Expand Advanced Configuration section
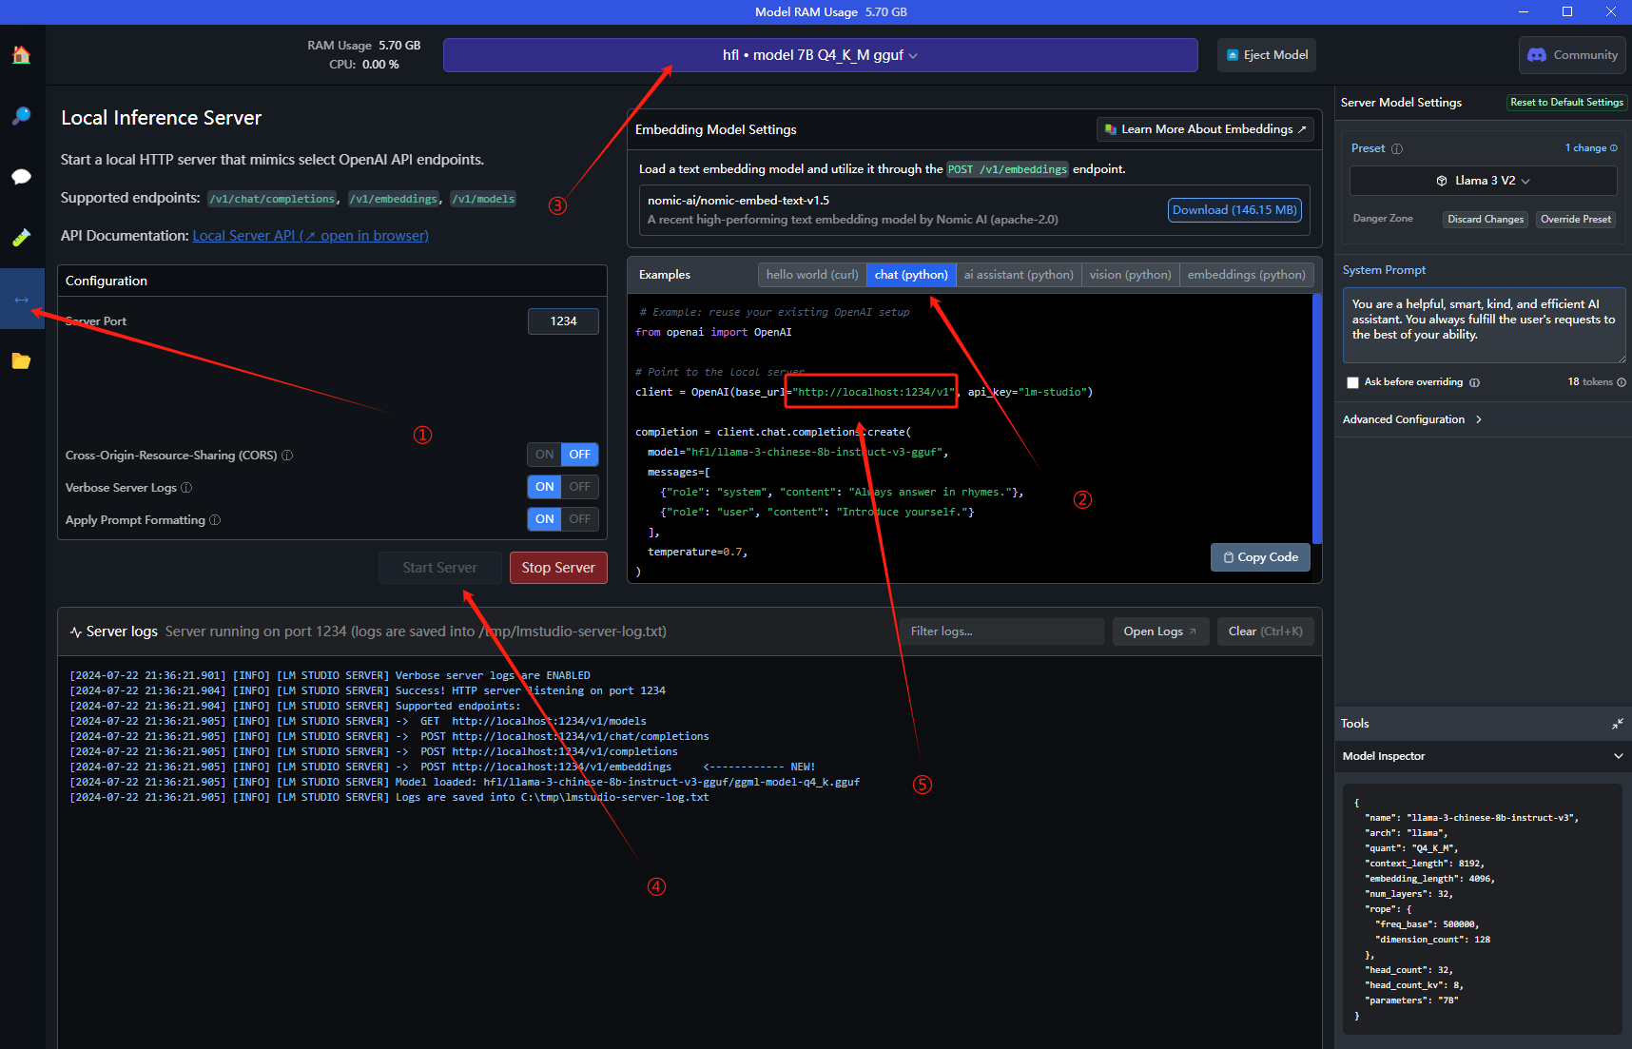1632x1049 pixels. click(1412, 419)
